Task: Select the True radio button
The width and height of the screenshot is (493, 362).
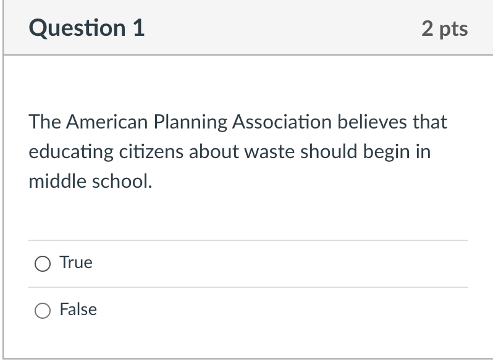Action: (x=43, y=264)
